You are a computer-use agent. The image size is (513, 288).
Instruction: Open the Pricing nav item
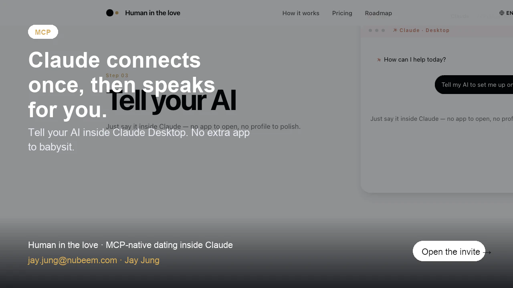342,13
